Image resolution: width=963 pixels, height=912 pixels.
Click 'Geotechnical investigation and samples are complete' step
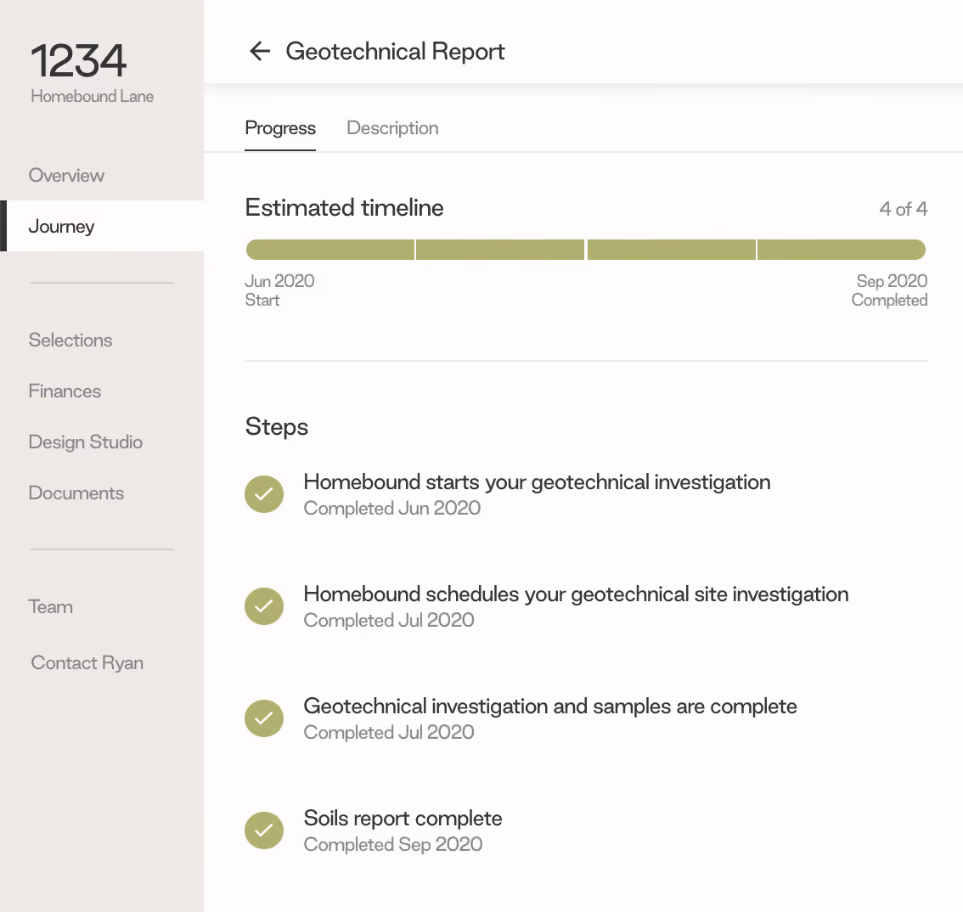[x=550, y=707]
